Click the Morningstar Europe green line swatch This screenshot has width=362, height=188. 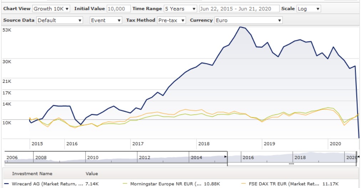pyautogui.click(x=125, y=184)
